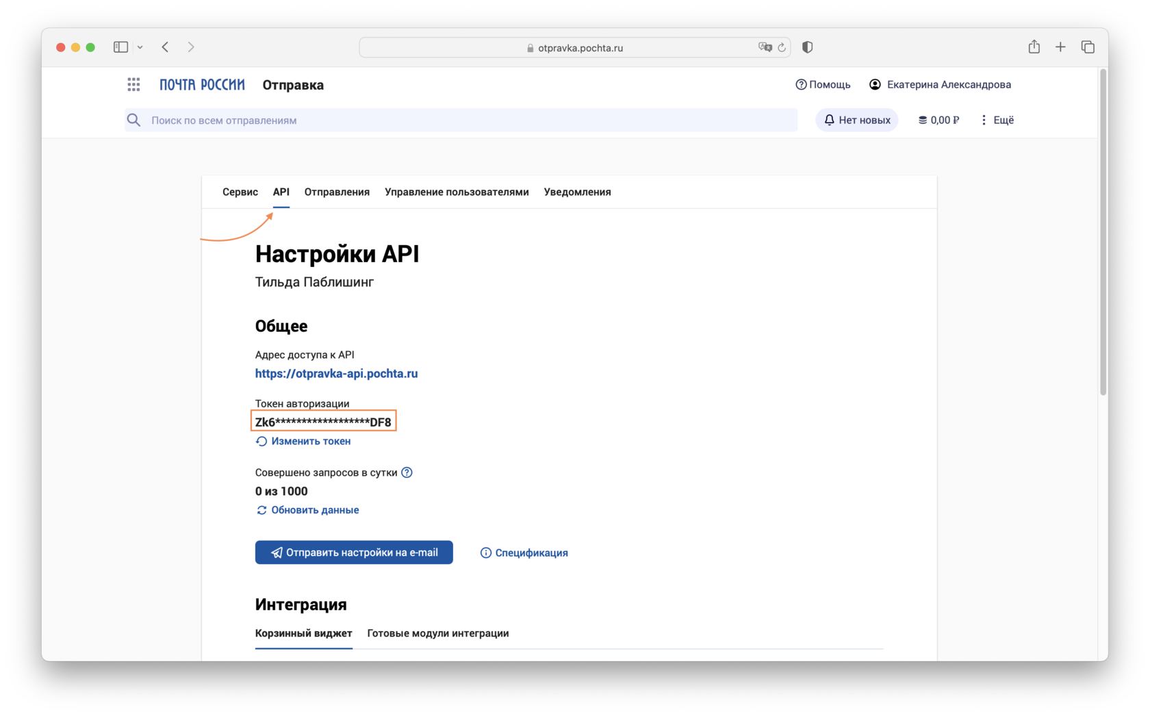Go forward in Safari history
Image resolution: width=1150 pixels, height=716 pixels.
click(191, 47)
